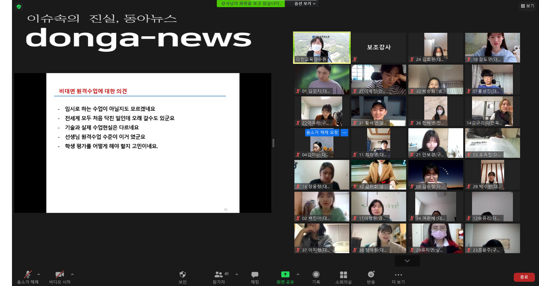Select the 21 안보경 video tile
Viewport: 539px width, 286px height.
coord(436,143)
